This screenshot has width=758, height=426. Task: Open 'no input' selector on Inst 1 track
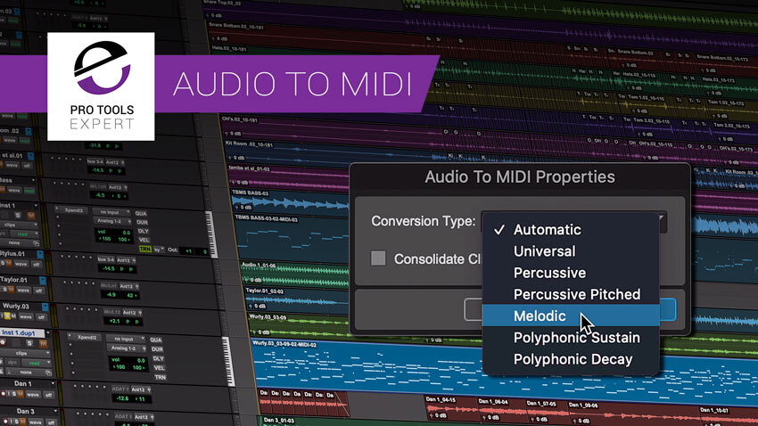(111, 211)
